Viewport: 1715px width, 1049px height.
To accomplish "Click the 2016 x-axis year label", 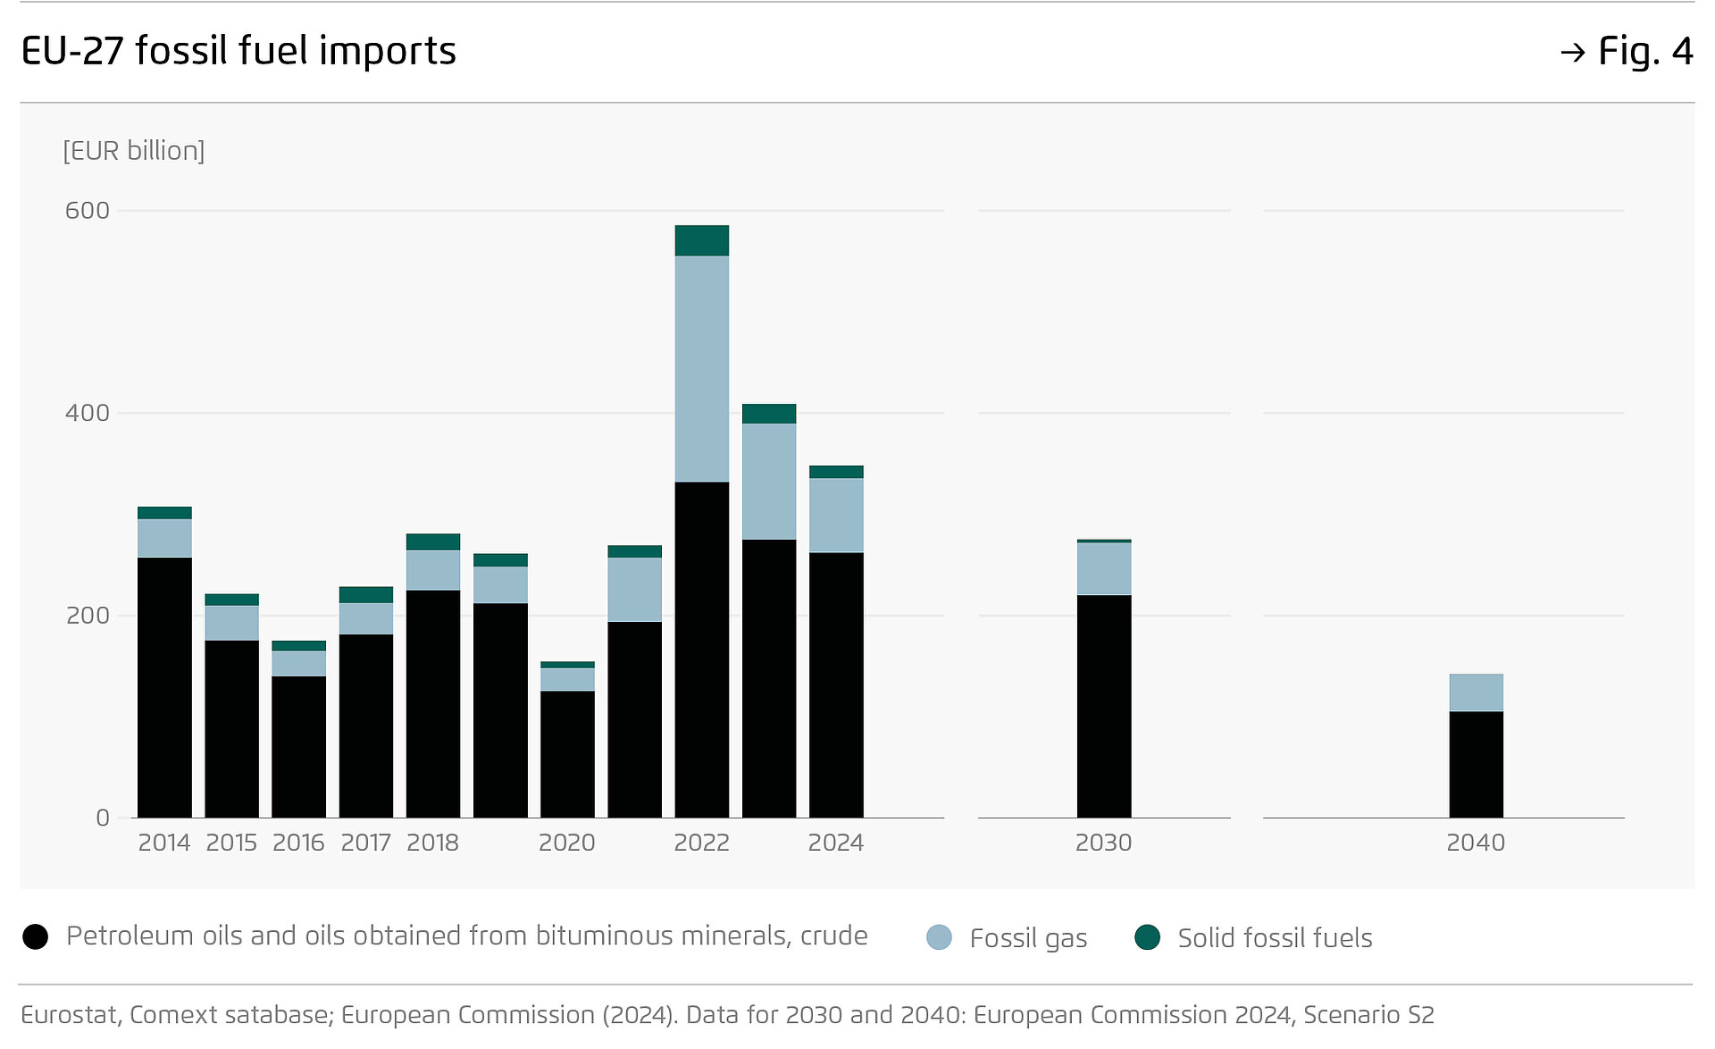I will [x=298, y=843].
